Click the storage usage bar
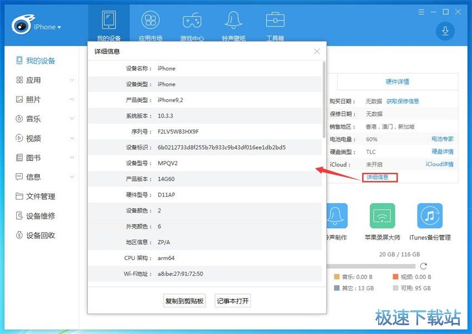The image size is (472, 334). coord(371,266)
